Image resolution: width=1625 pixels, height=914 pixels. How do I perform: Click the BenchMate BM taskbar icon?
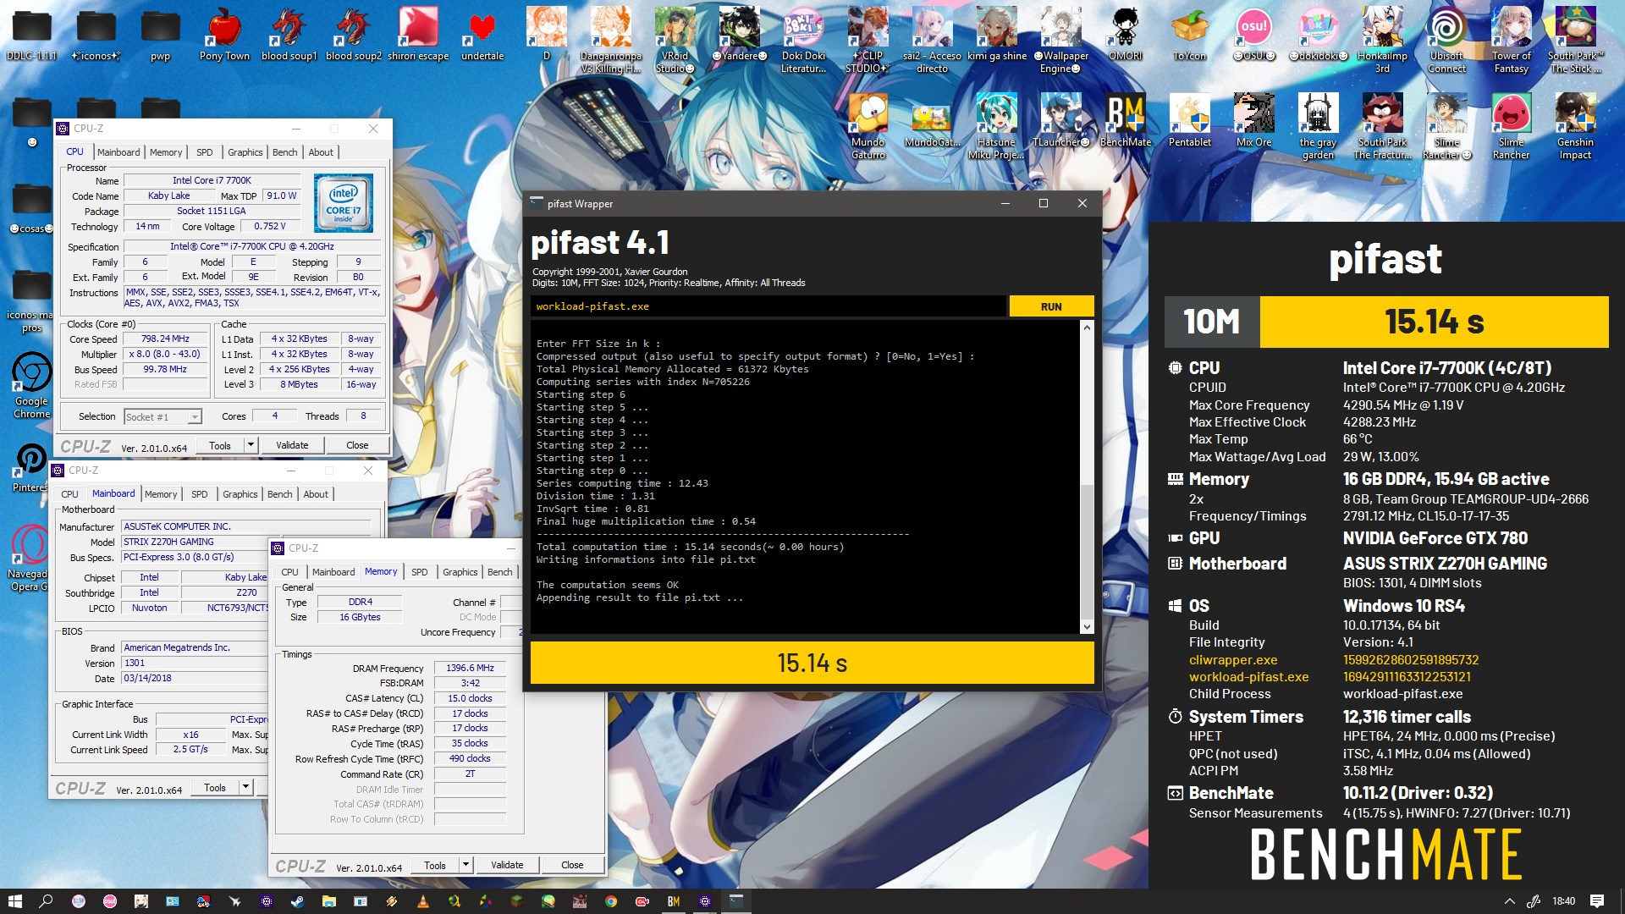coord(674,901)
